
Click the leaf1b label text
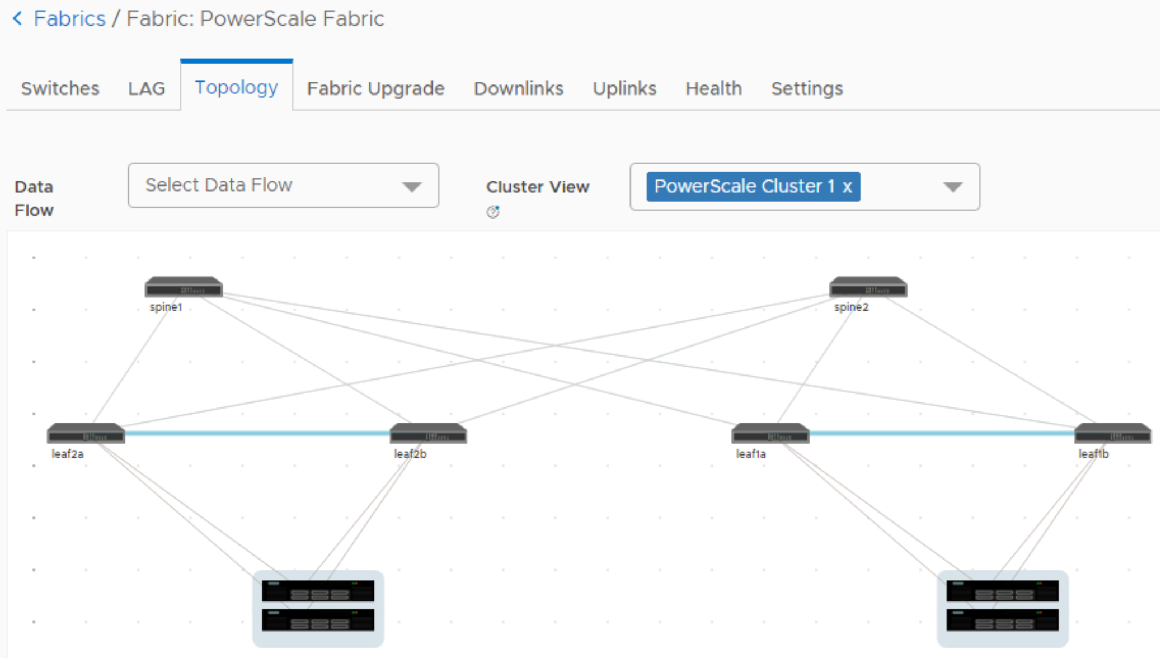[x=1093, y=454]
